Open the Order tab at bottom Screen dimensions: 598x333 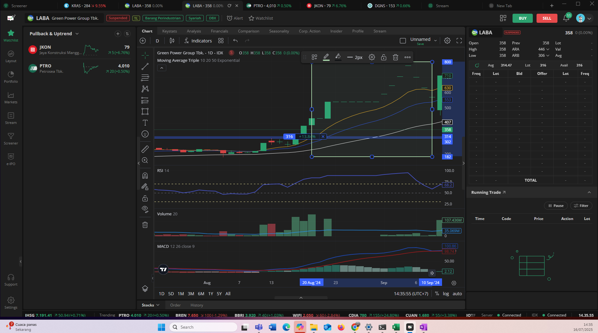click(x=175, y=305)
